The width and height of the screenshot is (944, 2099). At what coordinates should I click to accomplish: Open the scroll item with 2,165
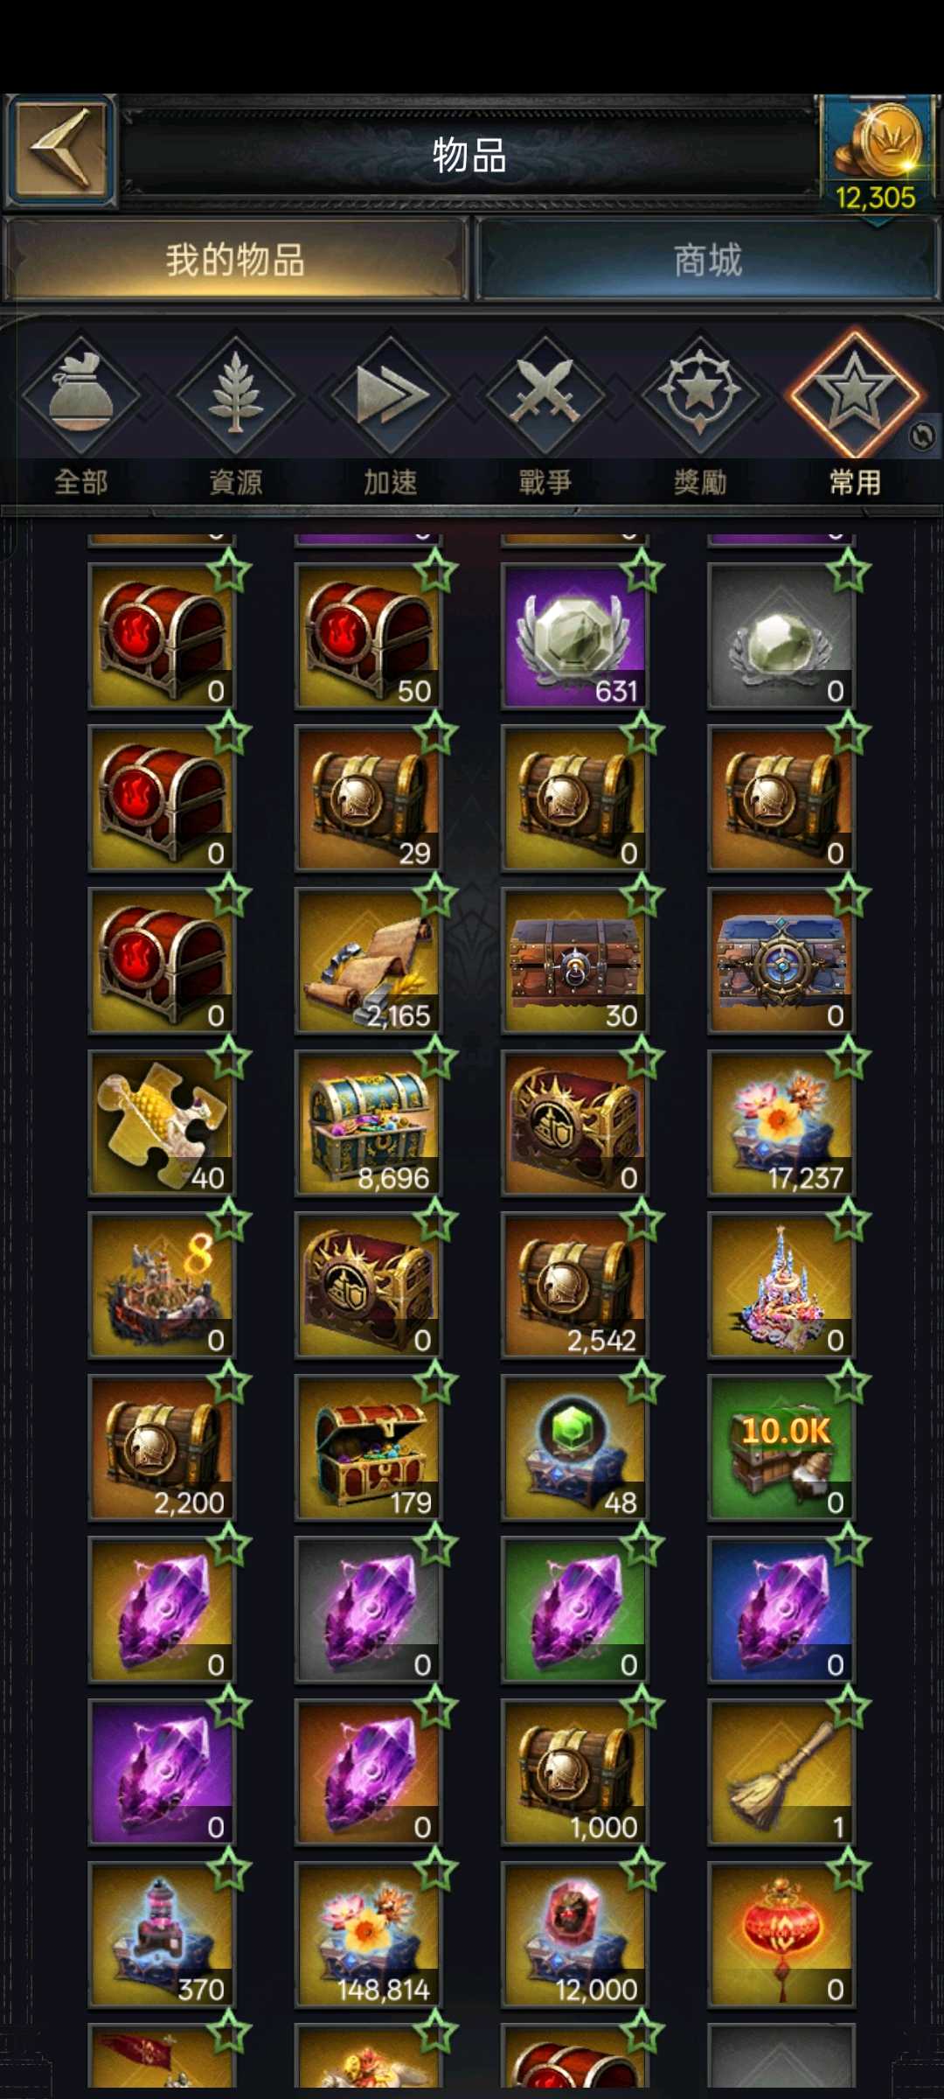click(368, 960)
